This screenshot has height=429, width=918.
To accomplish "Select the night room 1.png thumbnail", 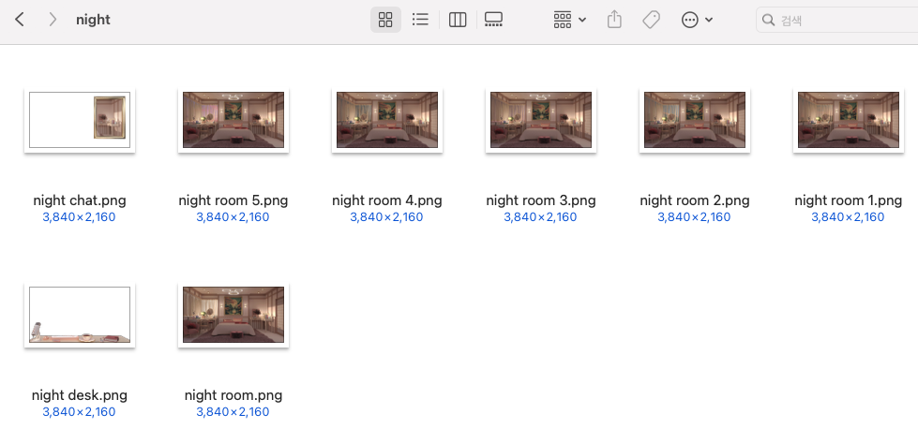I will [849, 120].
